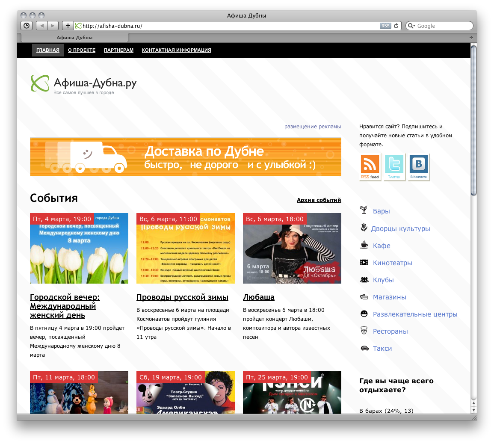Image resolution: width=494 pixels, height=444 pixels.
Task: Reload the page with the refresh icon
Action: pos(396,26)
